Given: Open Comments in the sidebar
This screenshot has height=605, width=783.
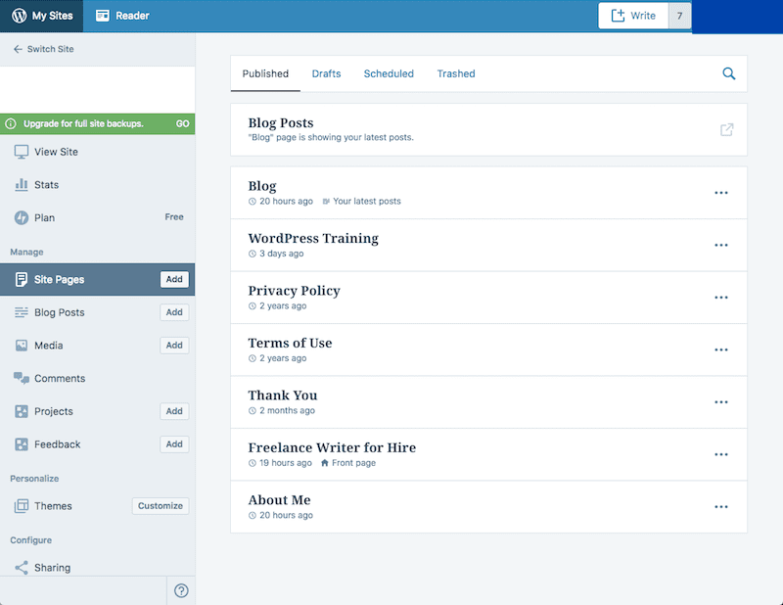Looking at the screenshot, I should 60,378.
